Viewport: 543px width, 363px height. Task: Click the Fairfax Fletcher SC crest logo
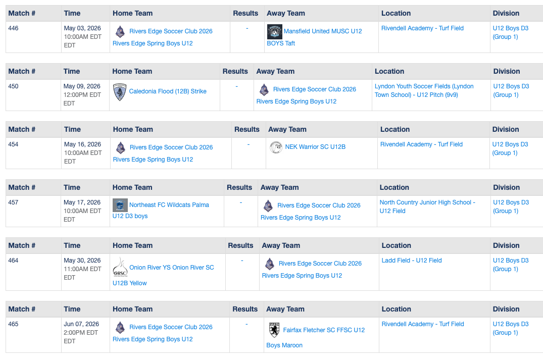274,330
